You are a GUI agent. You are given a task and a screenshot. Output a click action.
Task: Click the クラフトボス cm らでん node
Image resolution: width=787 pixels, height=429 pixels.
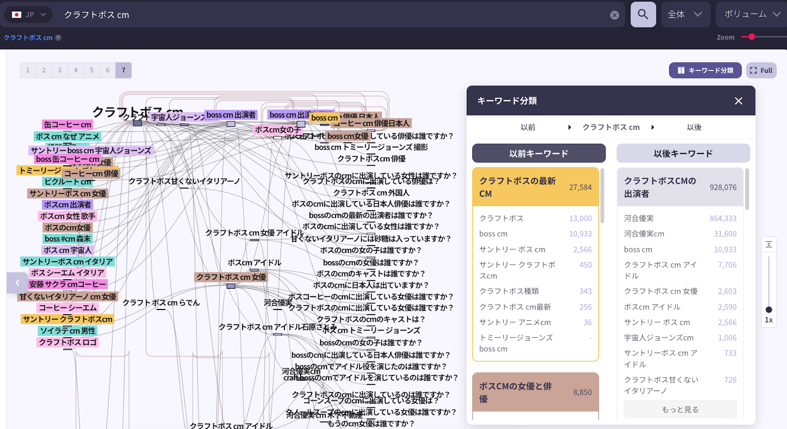[161, 303]
